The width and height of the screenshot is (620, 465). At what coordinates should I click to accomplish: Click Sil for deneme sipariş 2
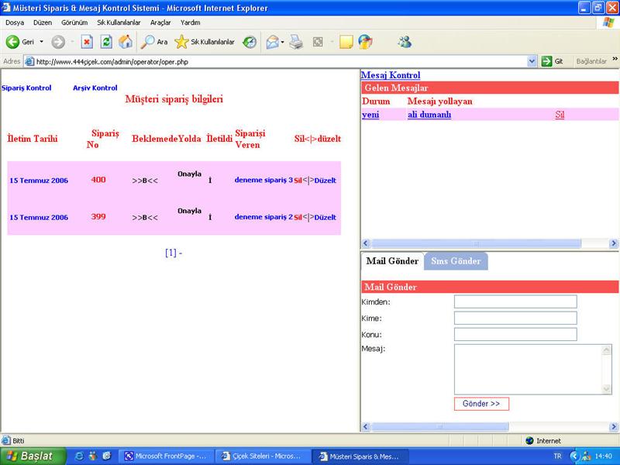(x=298, y=218)
